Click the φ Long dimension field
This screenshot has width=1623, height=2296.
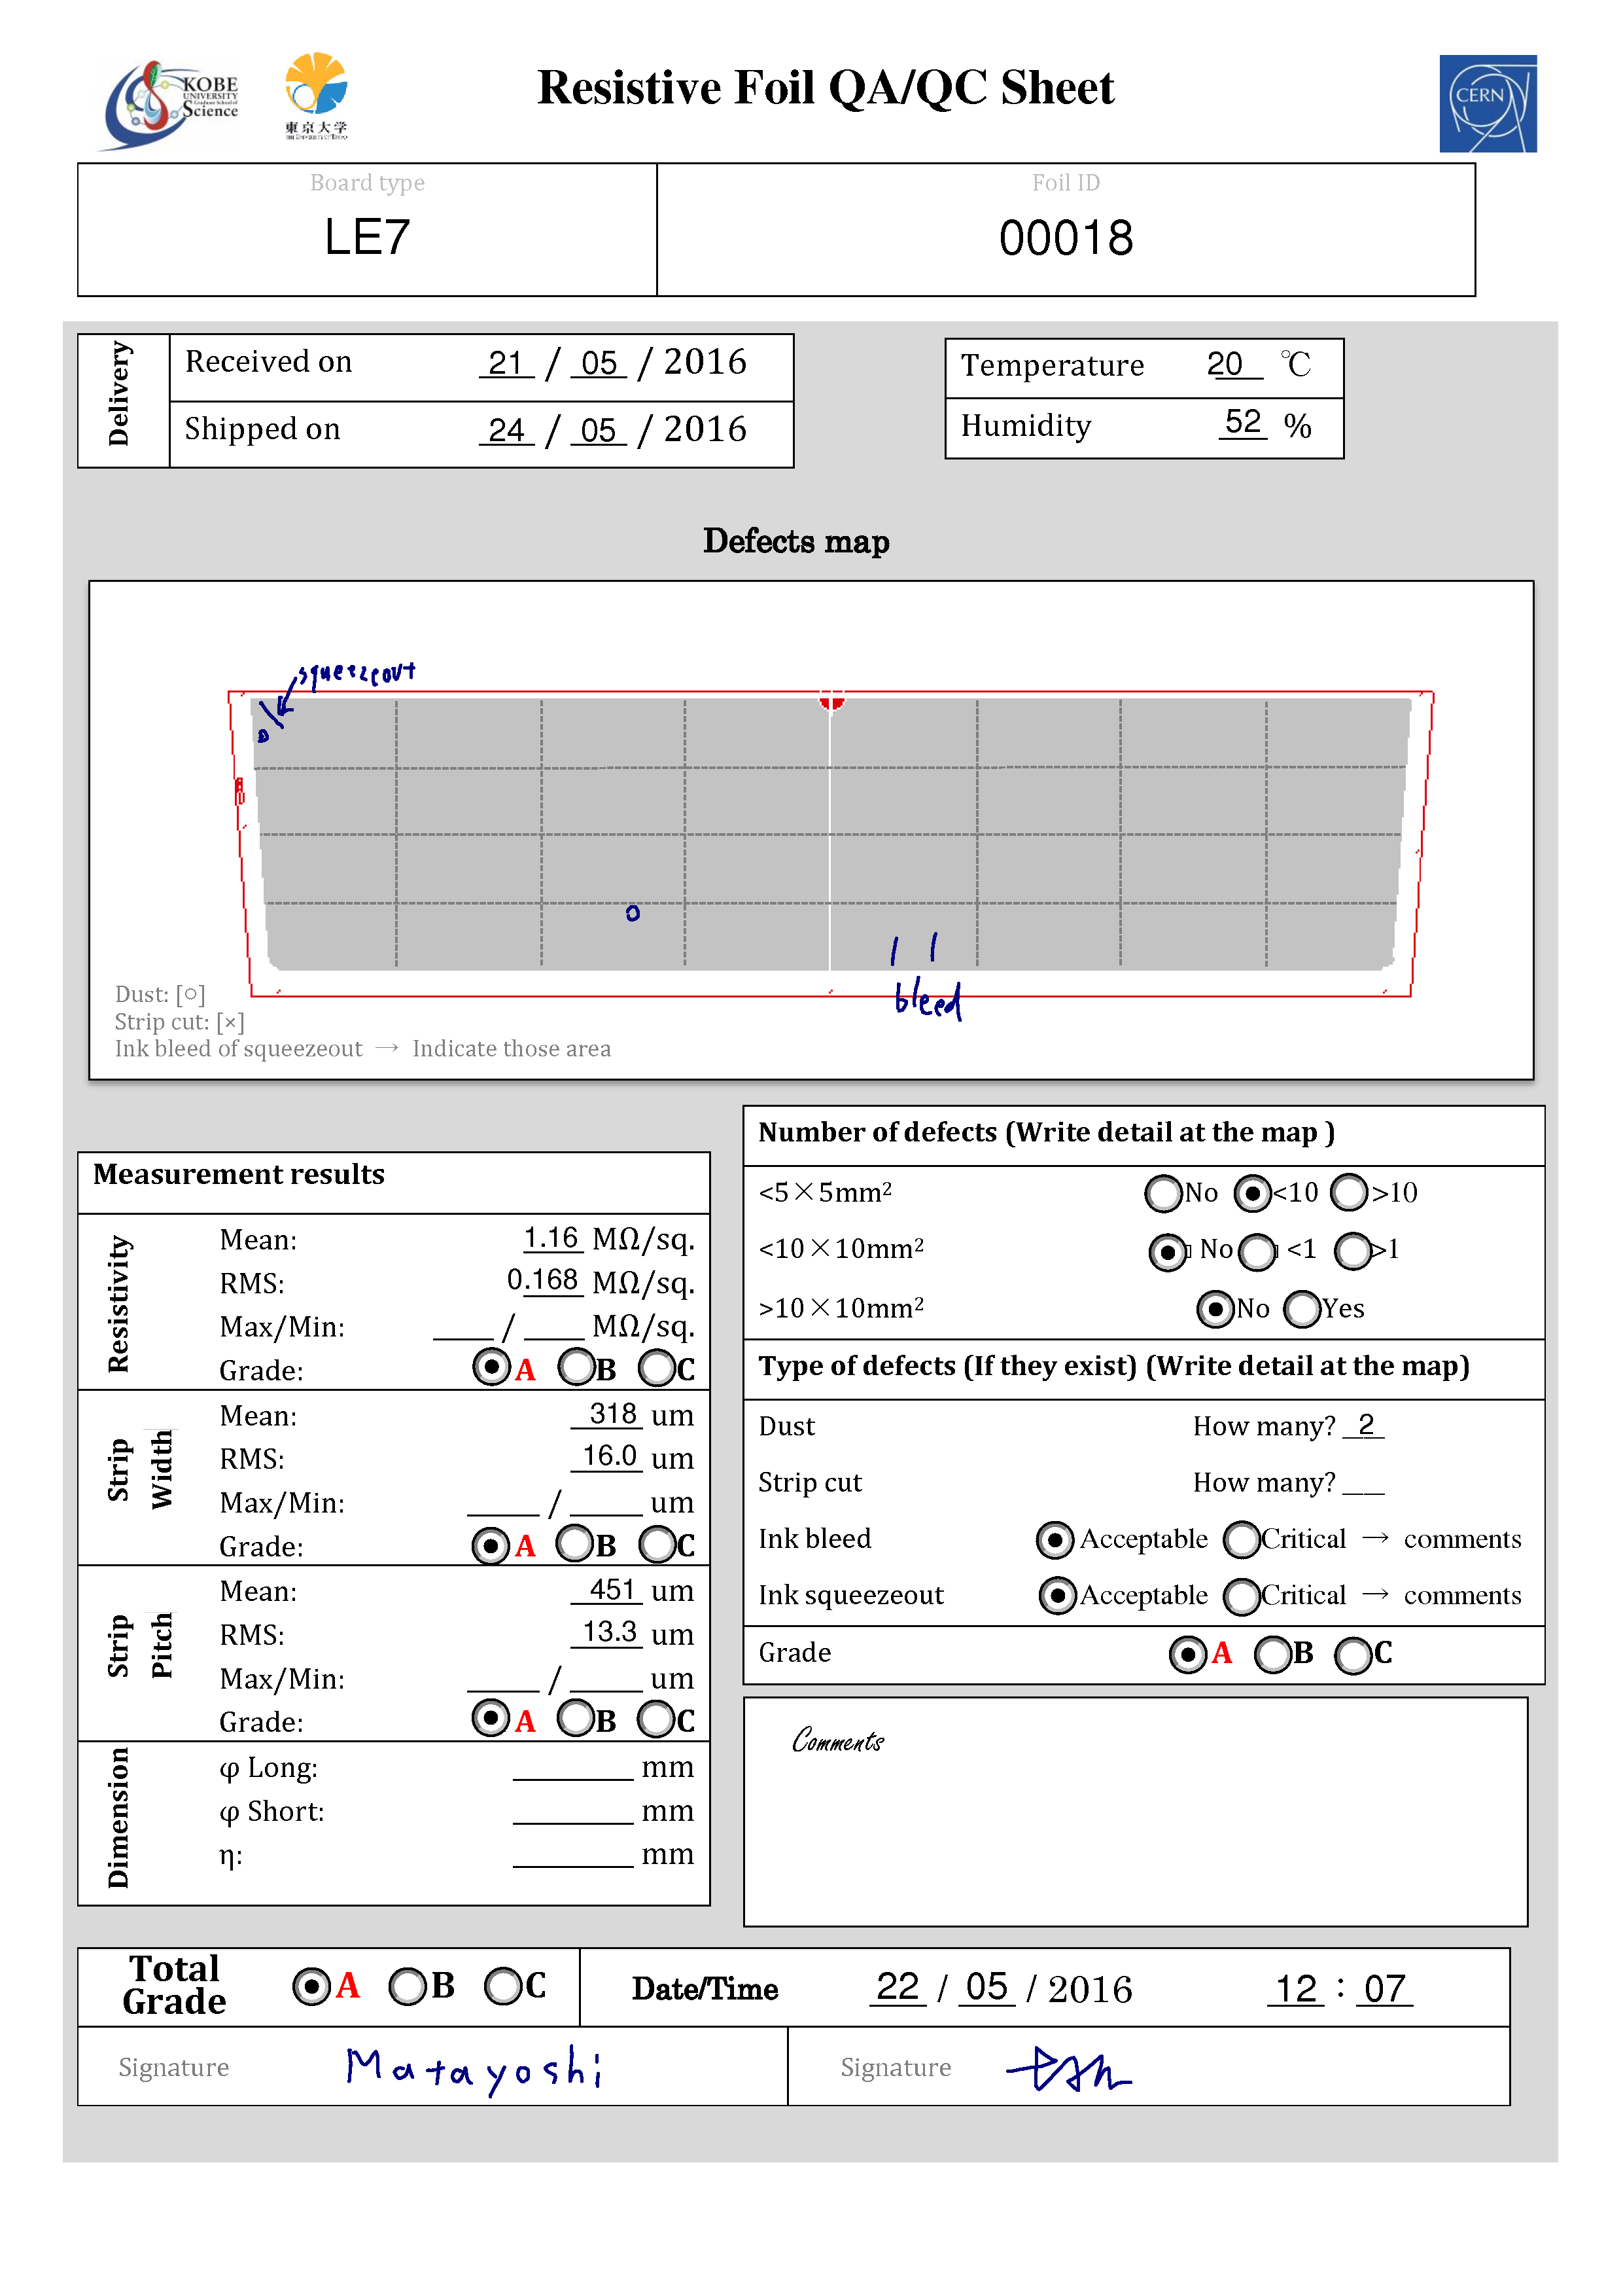point(572,1768)
